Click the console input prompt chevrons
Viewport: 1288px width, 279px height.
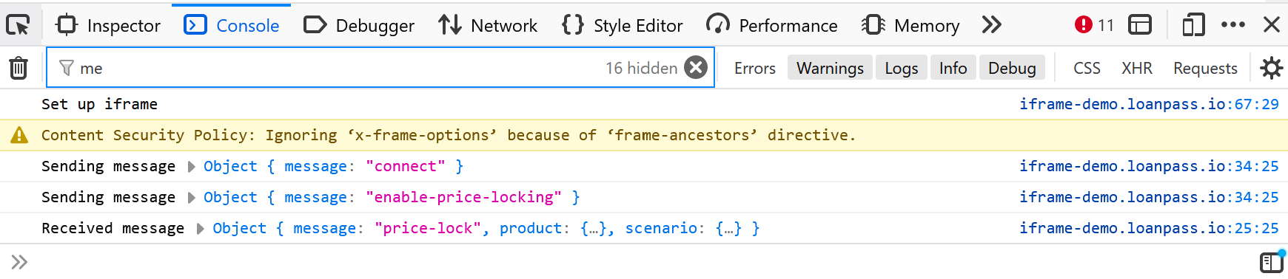[x=20, y=261]
